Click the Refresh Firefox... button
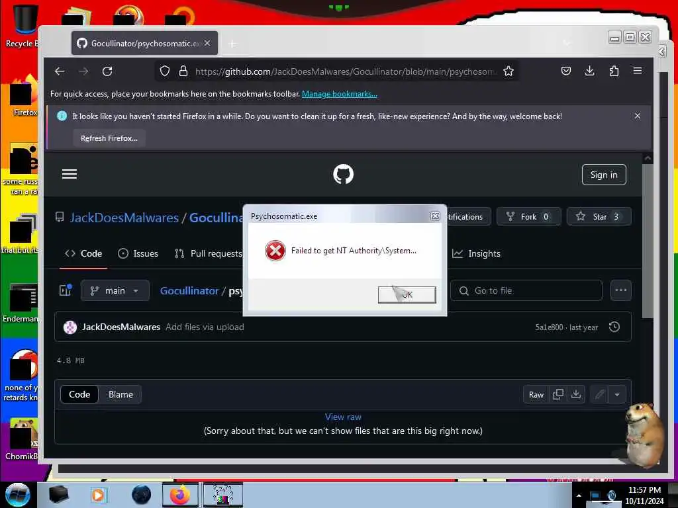The image size is (678, 508). click(109, 138)
